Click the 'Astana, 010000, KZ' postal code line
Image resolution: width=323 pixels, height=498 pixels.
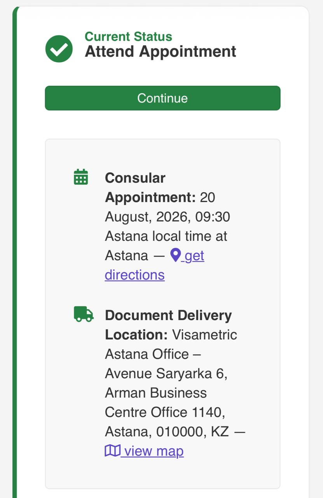pos(167,432)
